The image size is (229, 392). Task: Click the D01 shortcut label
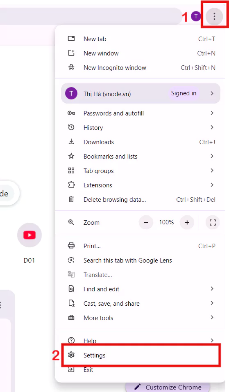[29, 260]
